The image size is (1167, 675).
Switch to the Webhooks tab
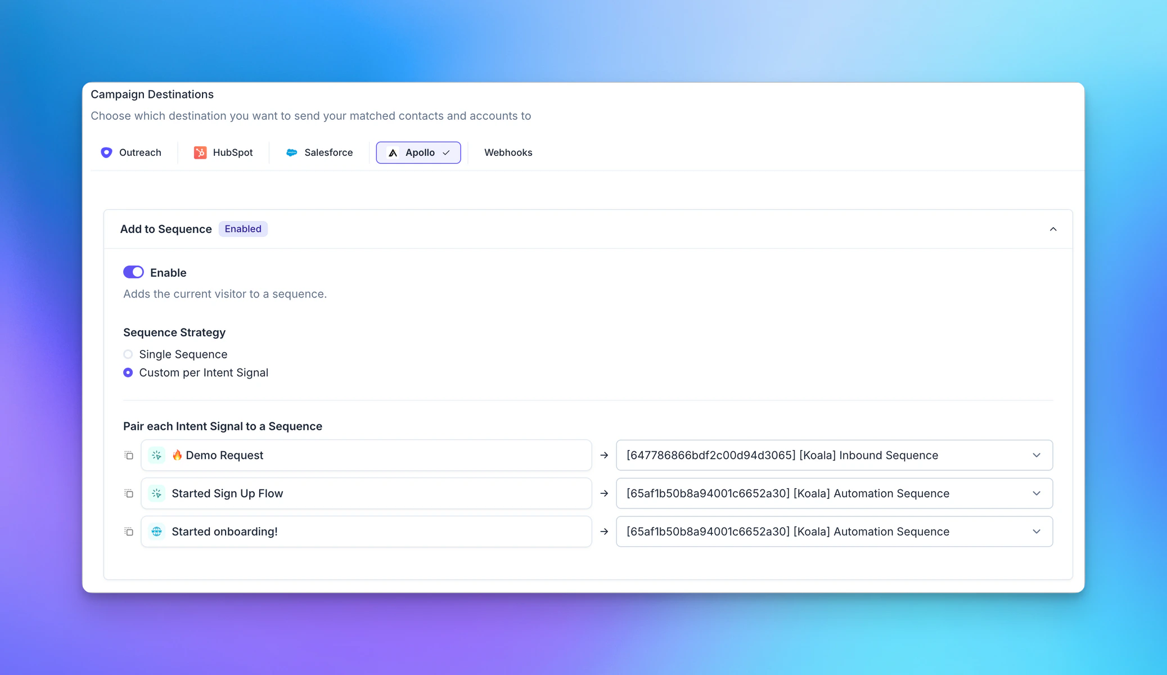click(508, 152)
